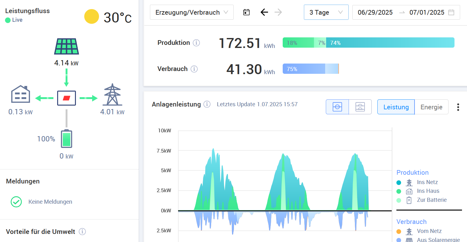Viewport: 467px width, 242px height.
Task: Show info for Produktion
Action: [x=196, y=43]
